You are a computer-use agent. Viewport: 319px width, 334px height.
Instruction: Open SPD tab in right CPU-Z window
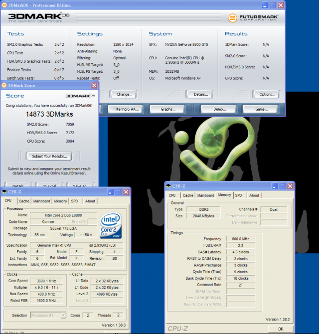pyautogui.click(x=239, y=195)
